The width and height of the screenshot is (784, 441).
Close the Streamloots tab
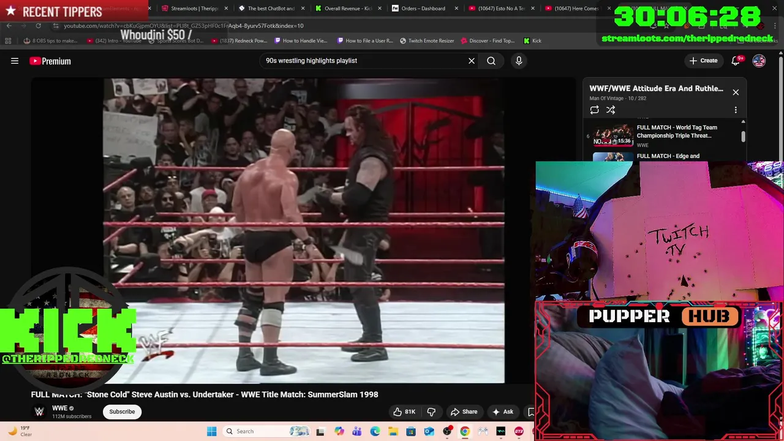[227, 9]
